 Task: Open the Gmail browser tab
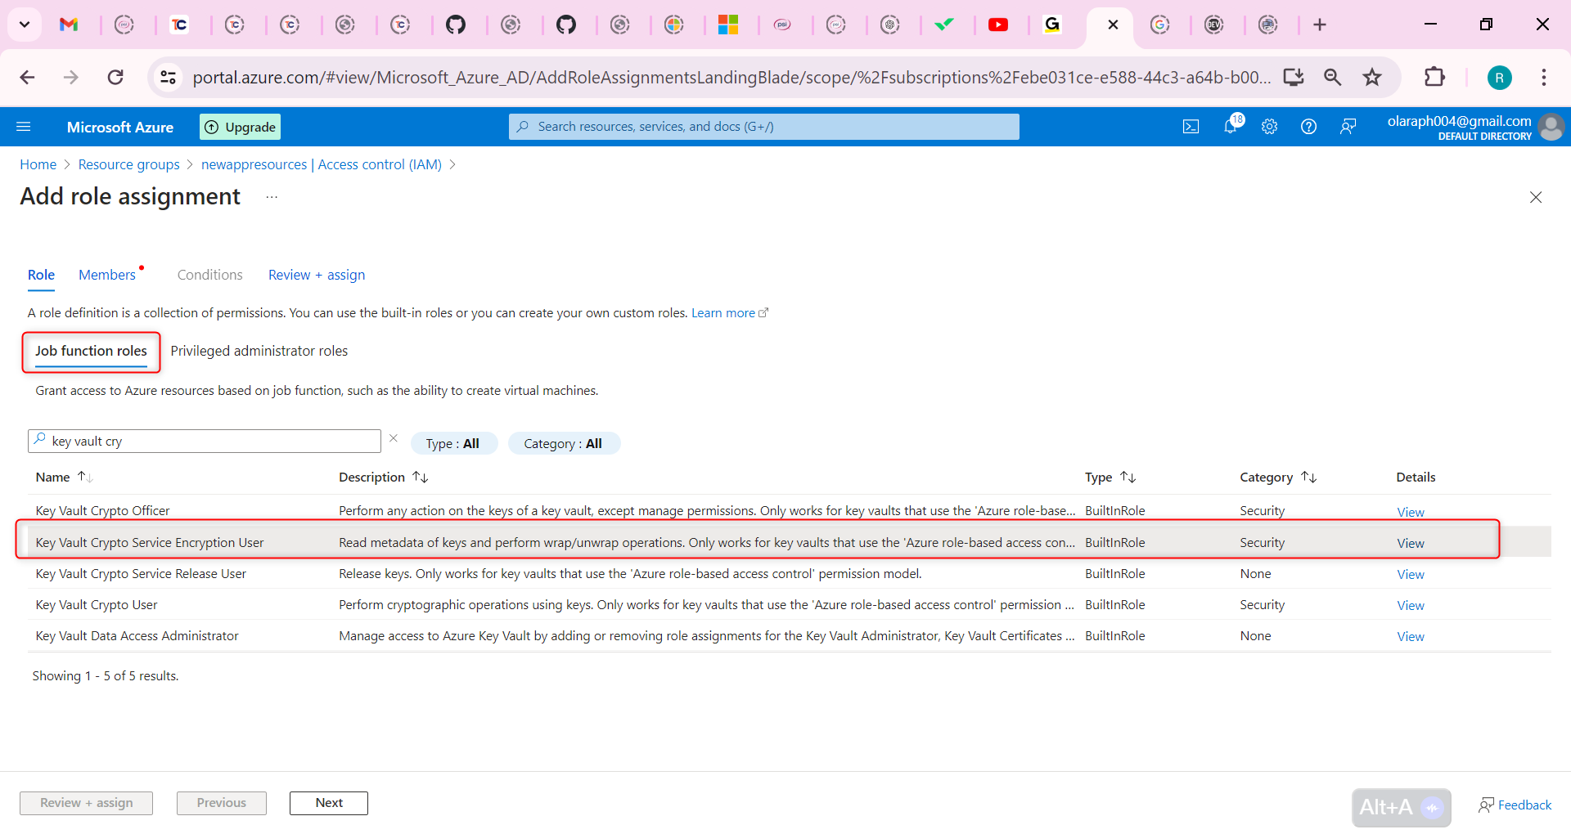click(70, 25)
